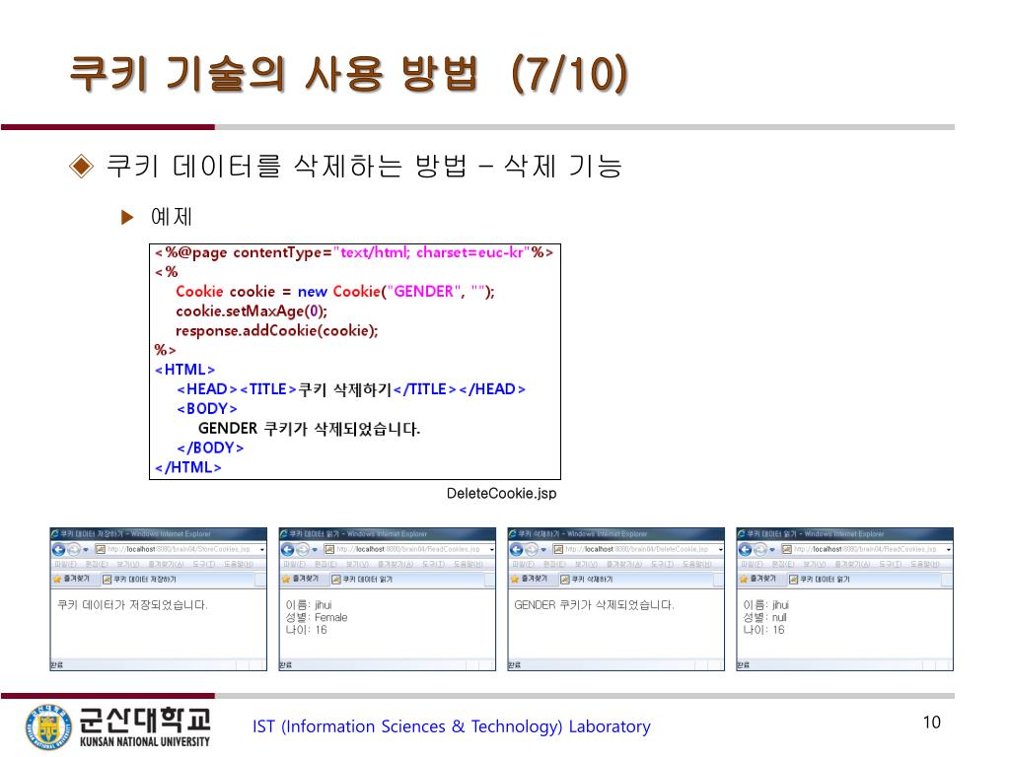Click the DeleteCookie.jsp file caption
The height and width of the screenshot is (757, 1010).
pyautogui.click(x=501, y=494)
